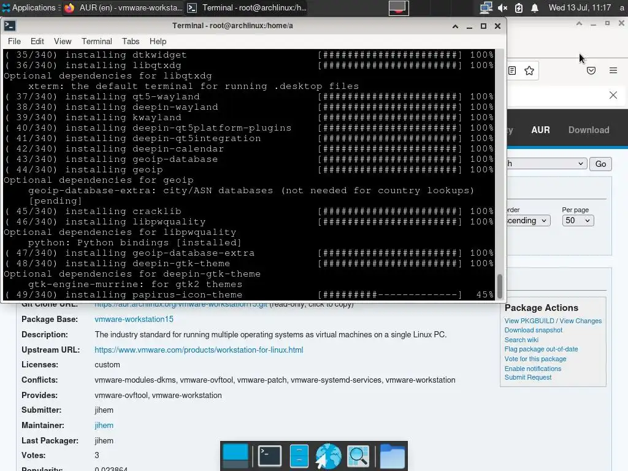Screen dimensions: 628x471
Task: Go to the Download tab on the Arch site
Action: pyautogui.click(x=589, y=130)
